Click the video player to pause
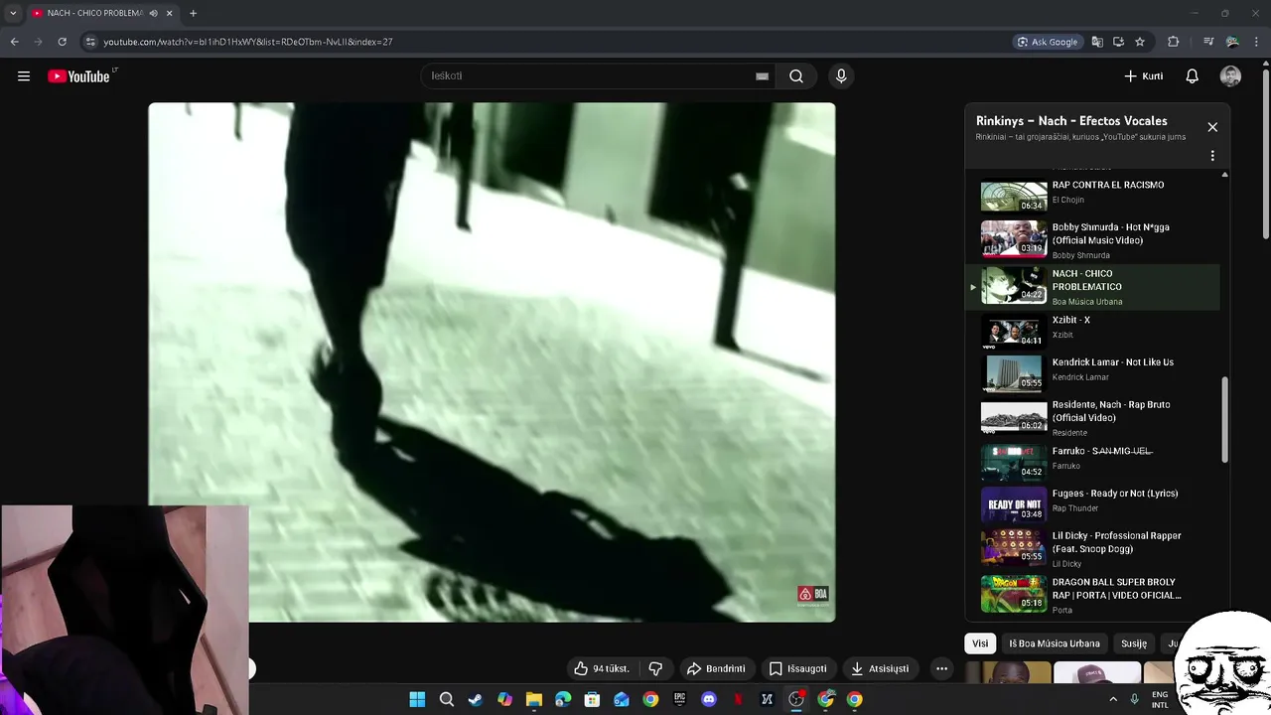This screenshot has width=1271, height=715. coord(492,362)
